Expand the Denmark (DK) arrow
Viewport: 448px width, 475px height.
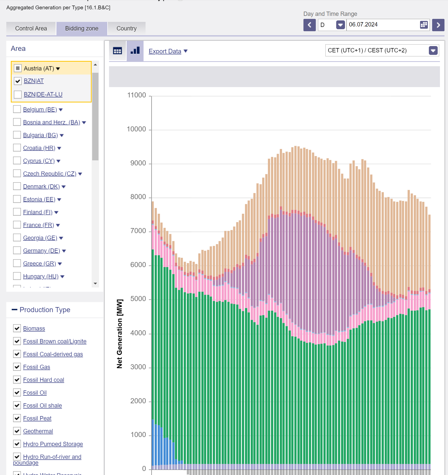point(63,187)
